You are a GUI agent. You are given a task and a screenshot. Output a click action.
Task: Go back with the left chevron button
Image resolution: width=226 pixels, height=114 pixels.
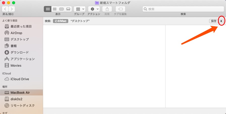pyautogui.click(x=5, y=9)
